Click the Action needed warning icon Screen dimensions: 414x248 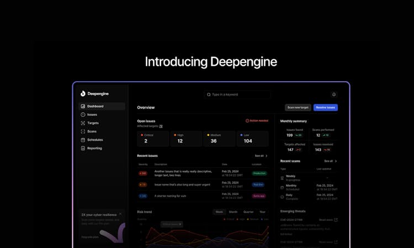pos(247,121)
